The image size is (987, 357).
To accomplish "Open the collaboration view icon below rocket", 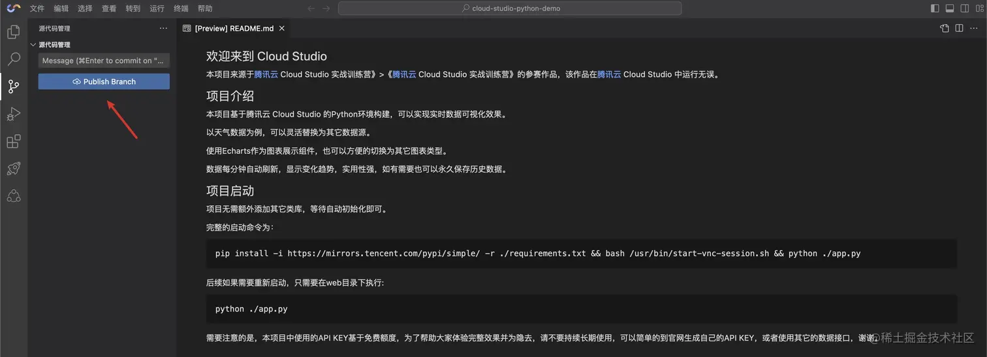I will (14, 195).
